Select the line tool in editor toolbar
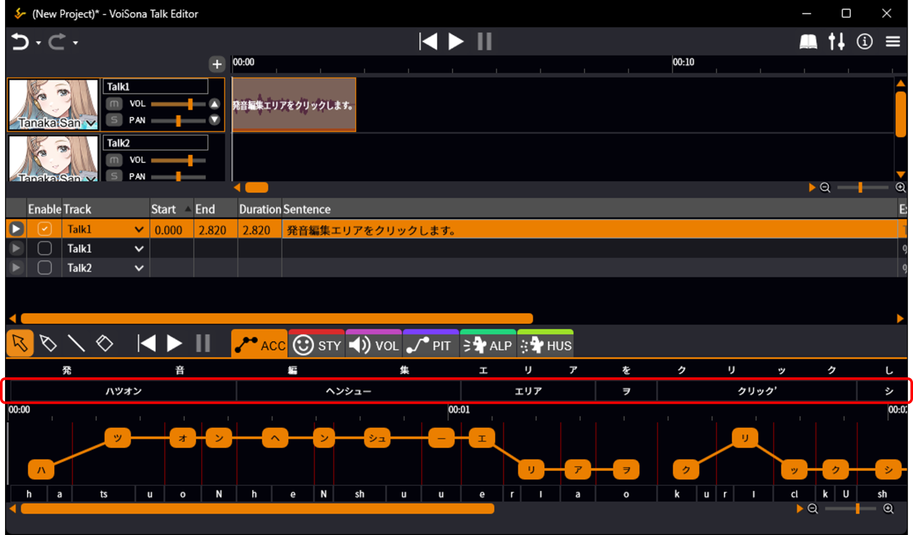Viewport: 913px width, 535px height. [76, 343]
